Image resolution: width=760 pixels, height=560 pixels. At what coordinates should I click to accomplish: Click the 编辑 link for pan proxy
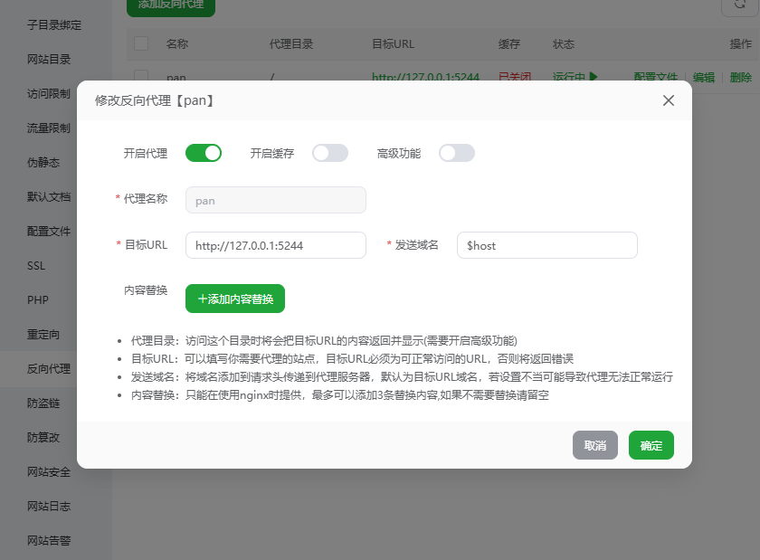(x=705, y=77)
